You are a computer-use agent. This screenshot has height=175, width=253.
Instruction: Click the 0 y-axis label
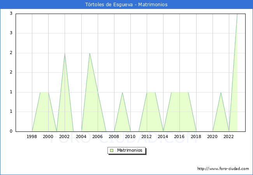11,131
